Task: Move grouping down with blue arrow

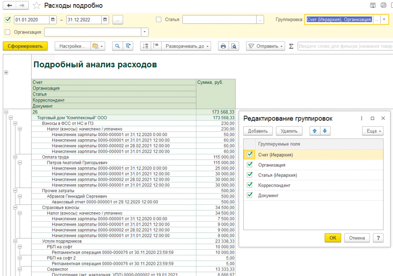Action: click(x=325, y=131)
